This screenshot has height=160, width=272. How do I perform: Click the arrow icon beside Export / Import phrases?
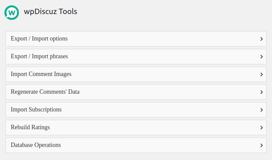coord(261,57)
